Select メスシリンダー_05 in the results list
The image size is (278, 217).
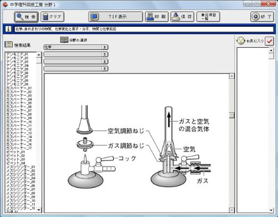[21, 182]
